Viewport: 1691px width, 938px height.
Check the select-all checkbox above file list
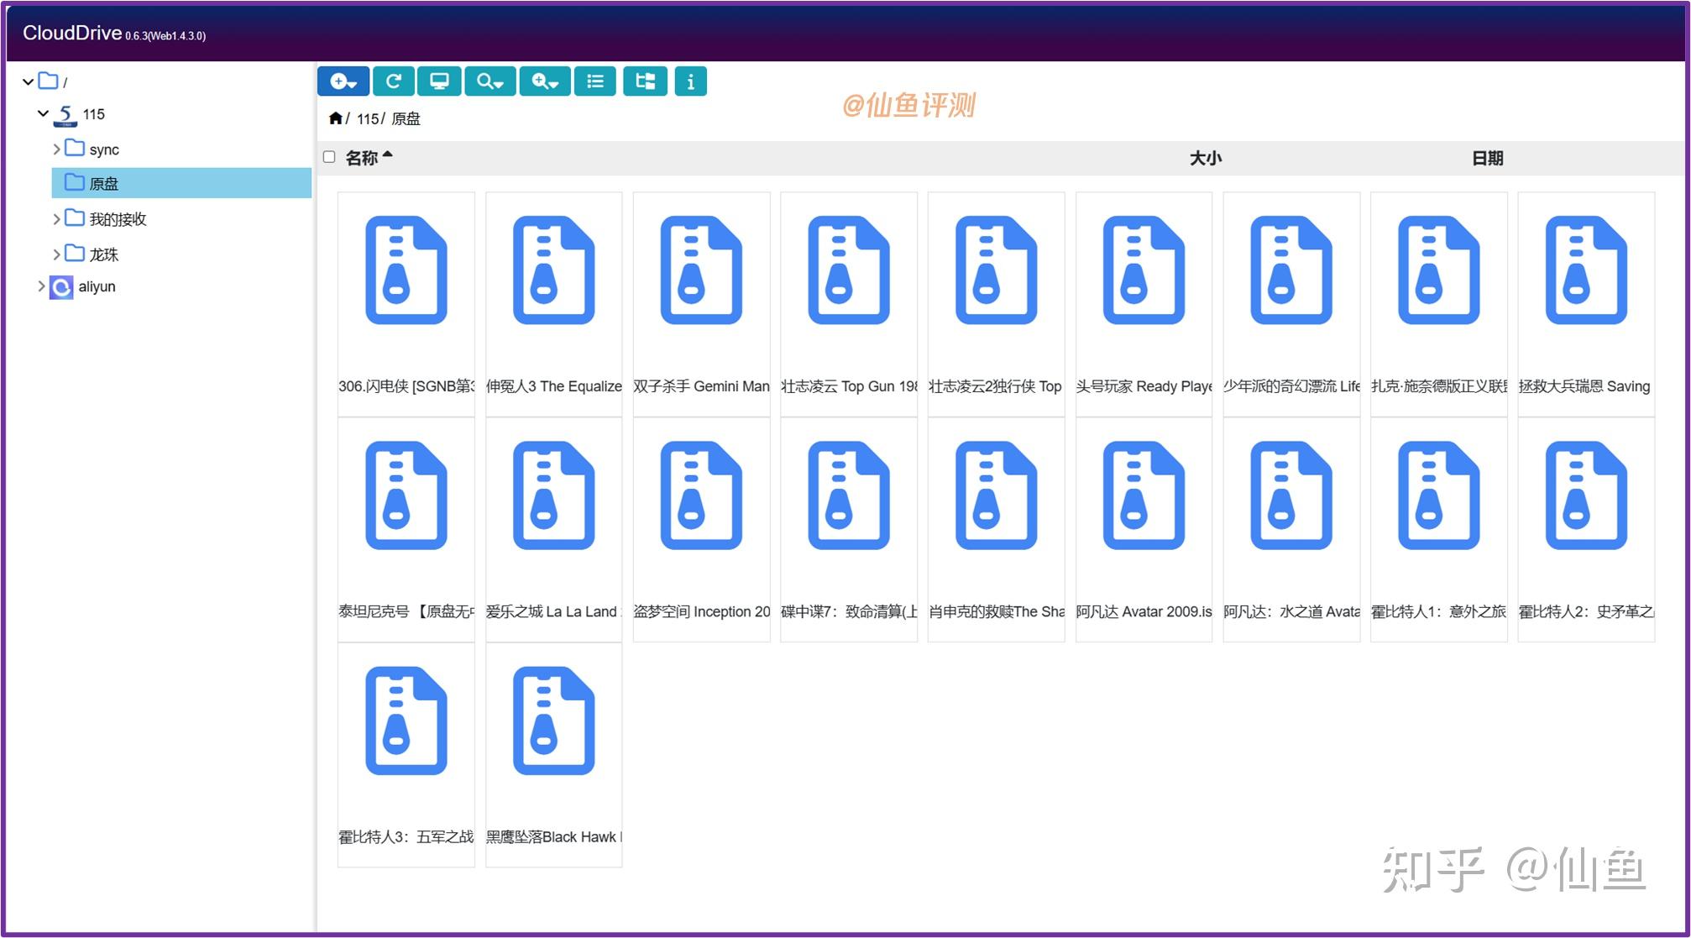pyautogui.click(x=328, y=156)
